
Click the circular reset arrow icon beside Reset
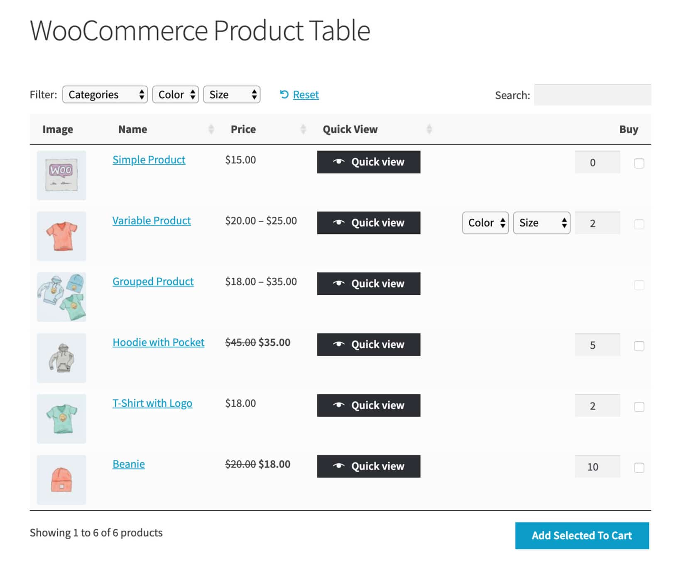click(284, 95)
